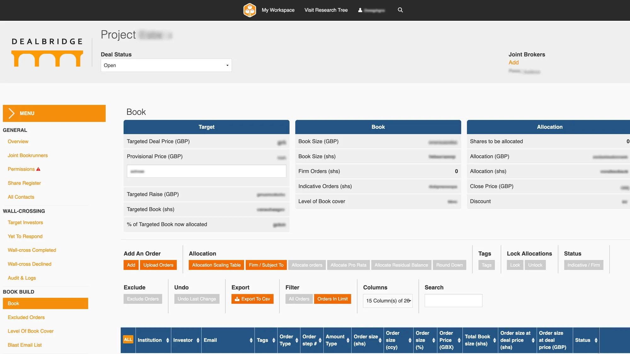
Task: Click the user profile icon in top bar
Action: pos(360,10)
